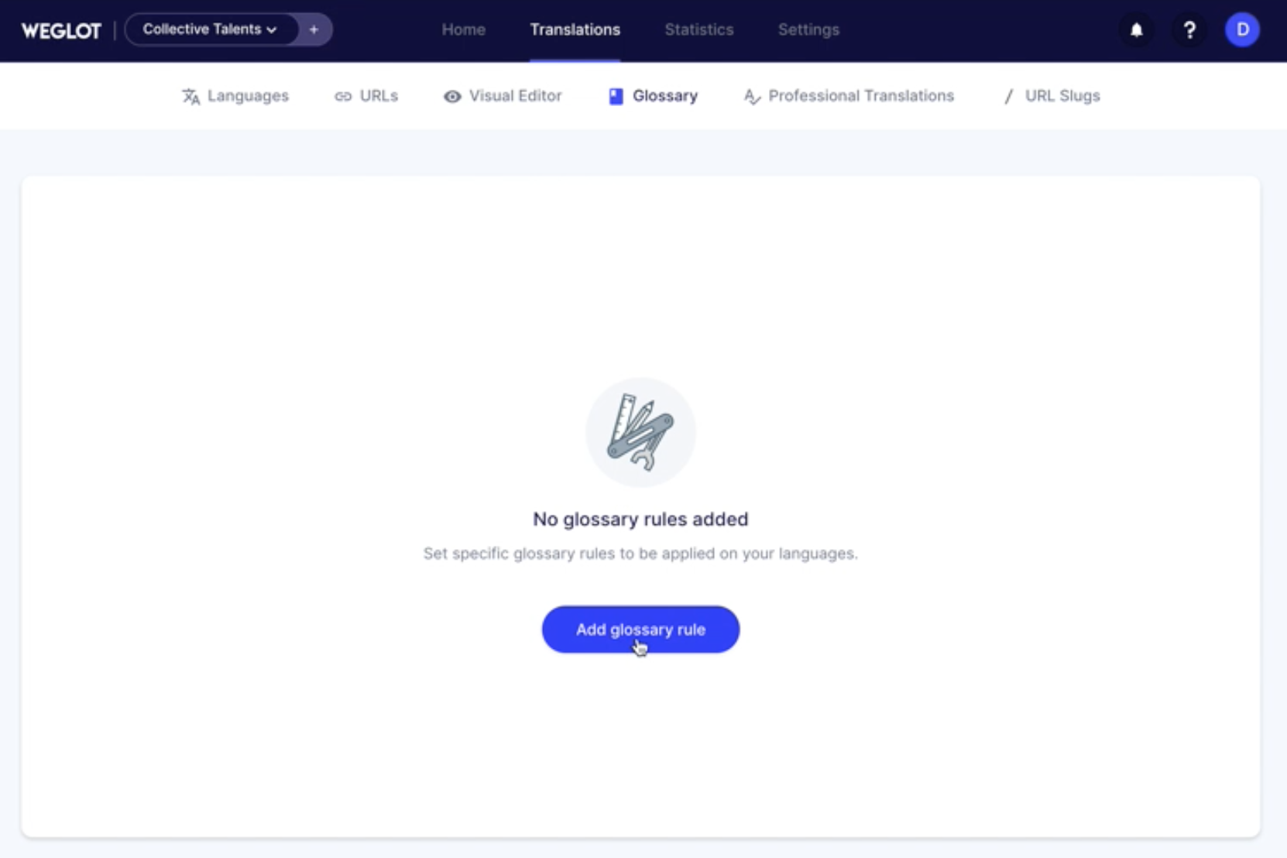Click the plus icon to add project
This screenshot has width=1287, height=858.
point(314,29)
